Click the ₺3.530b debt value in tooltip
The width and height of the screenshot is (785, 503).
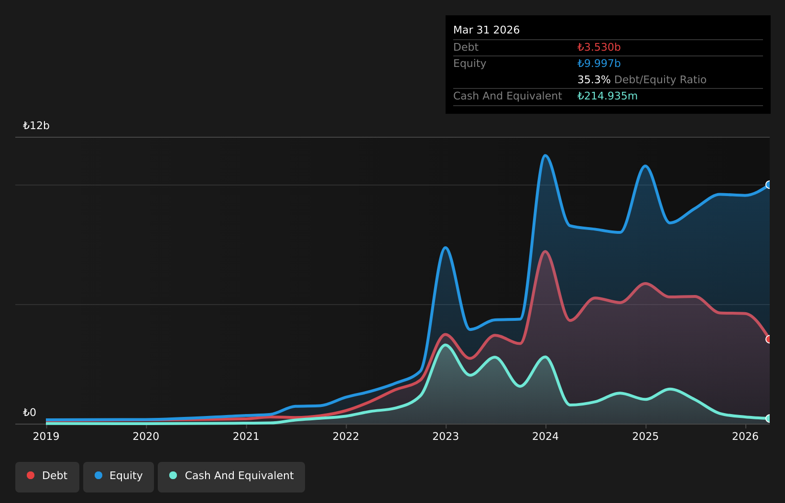click(599, 47)
